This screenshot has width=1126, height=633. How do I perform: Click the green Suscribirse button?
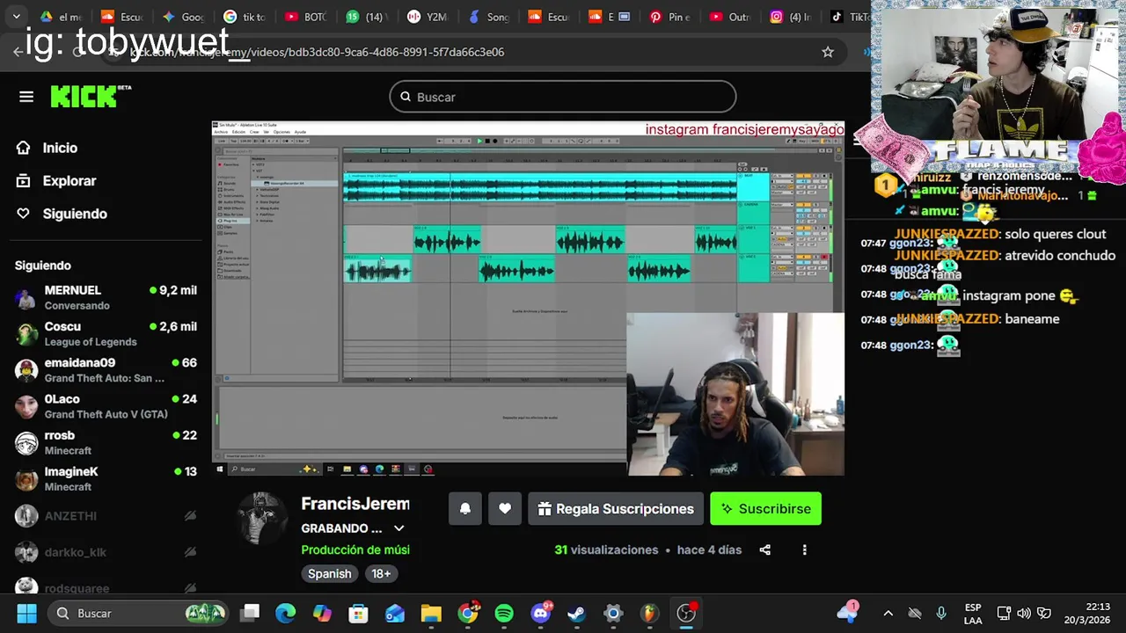(x=765, y=509)
